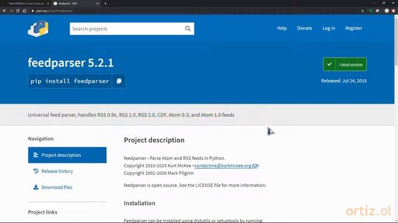Open Project description navigation tab
This screenshot has height=223, width=398.
click(x=67, y=155)
